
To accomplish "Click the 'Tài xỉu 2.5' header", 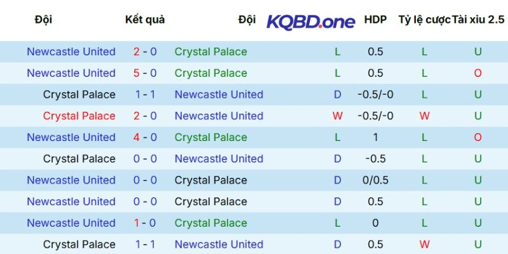I will click(x=478, y=20).
